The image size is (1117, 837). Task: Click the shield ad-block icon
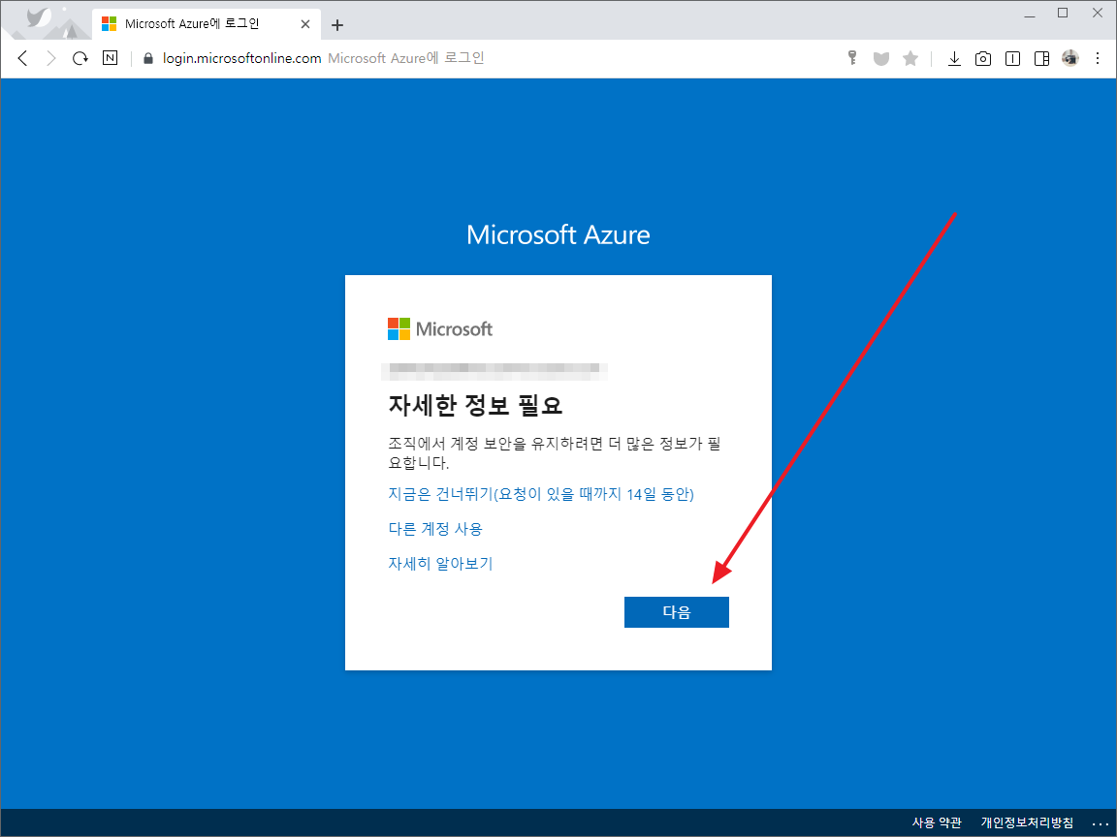pyautogui.click(x=881, y=58)
